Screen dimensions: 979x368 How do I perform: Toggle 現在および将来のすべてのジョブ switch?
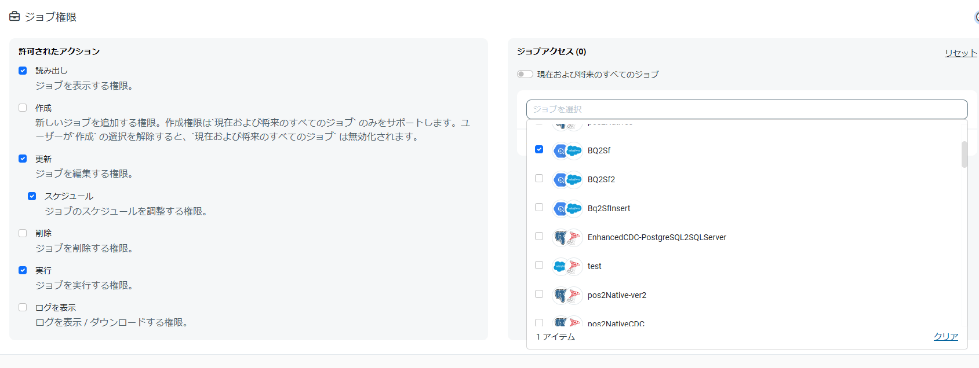(x=525, y=74)
